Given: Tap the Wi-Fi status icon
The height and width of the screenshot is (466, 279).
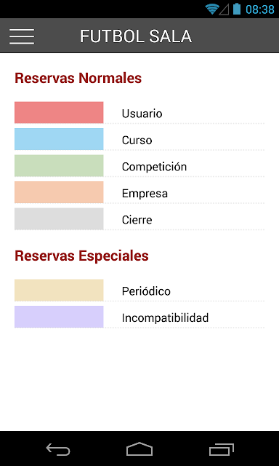Looking at the screenshot, I should coord(212,9).
